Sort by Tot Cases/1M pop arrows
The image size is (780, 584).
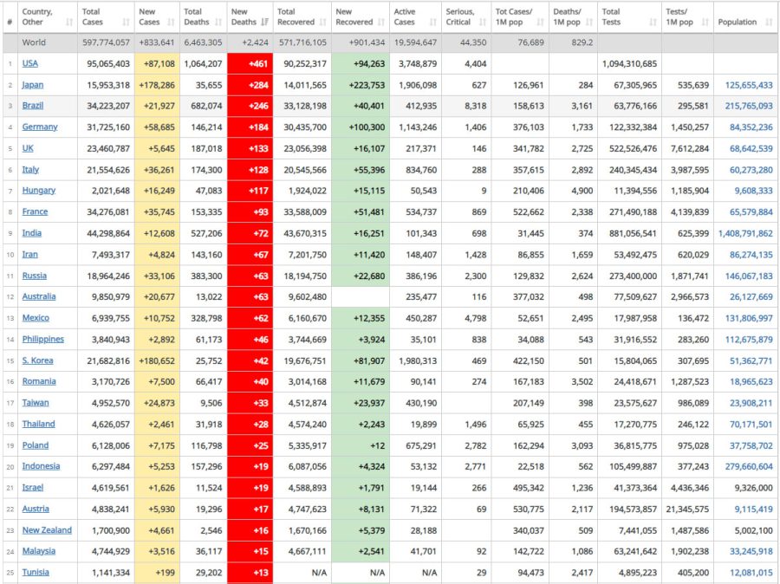541,22
